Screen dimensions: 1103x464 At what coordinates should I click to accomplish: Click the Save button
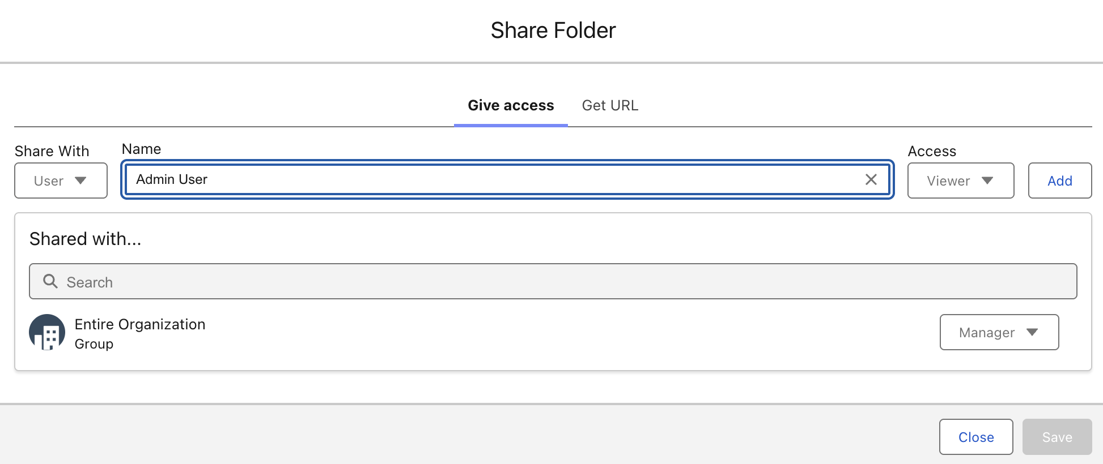coord(1057,437)
